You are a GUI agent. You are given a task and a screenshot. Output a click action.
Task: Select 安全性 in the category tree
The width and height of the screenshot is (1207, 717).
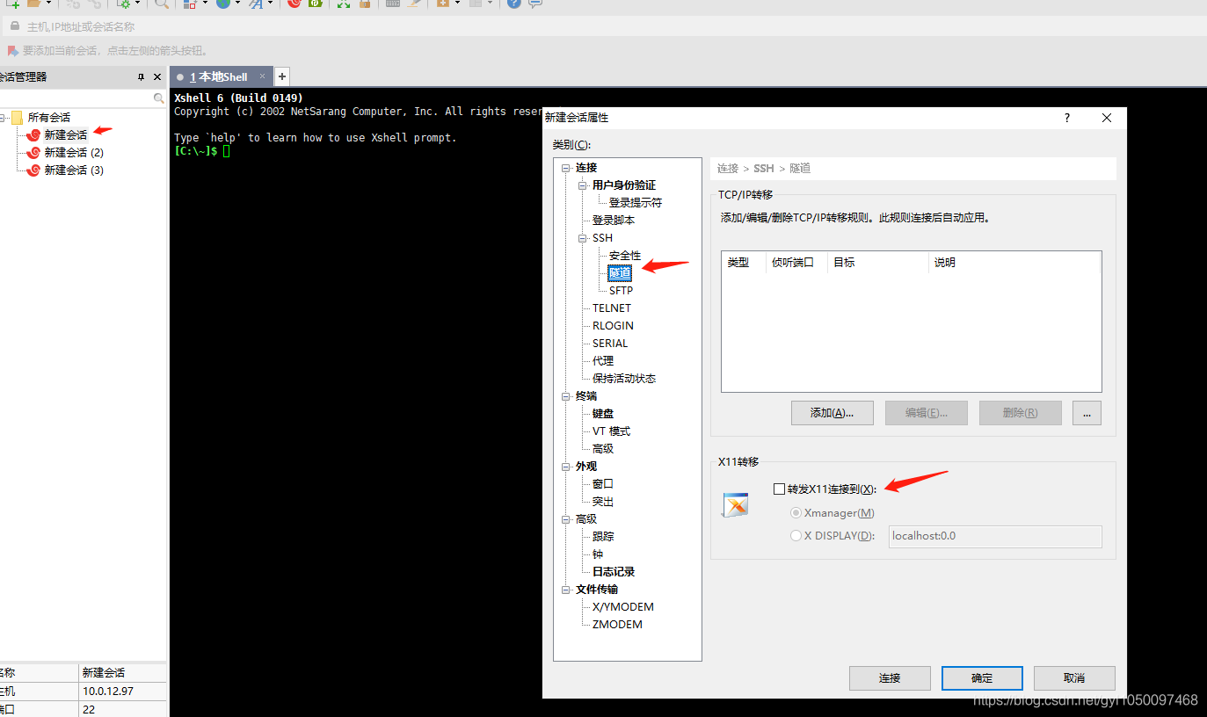pyautogui.click(x=625, y=255)
